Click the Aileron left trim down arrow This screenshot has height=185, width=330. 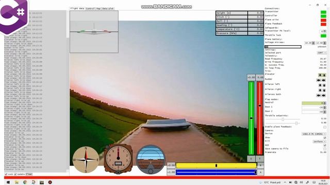point(320,85)
